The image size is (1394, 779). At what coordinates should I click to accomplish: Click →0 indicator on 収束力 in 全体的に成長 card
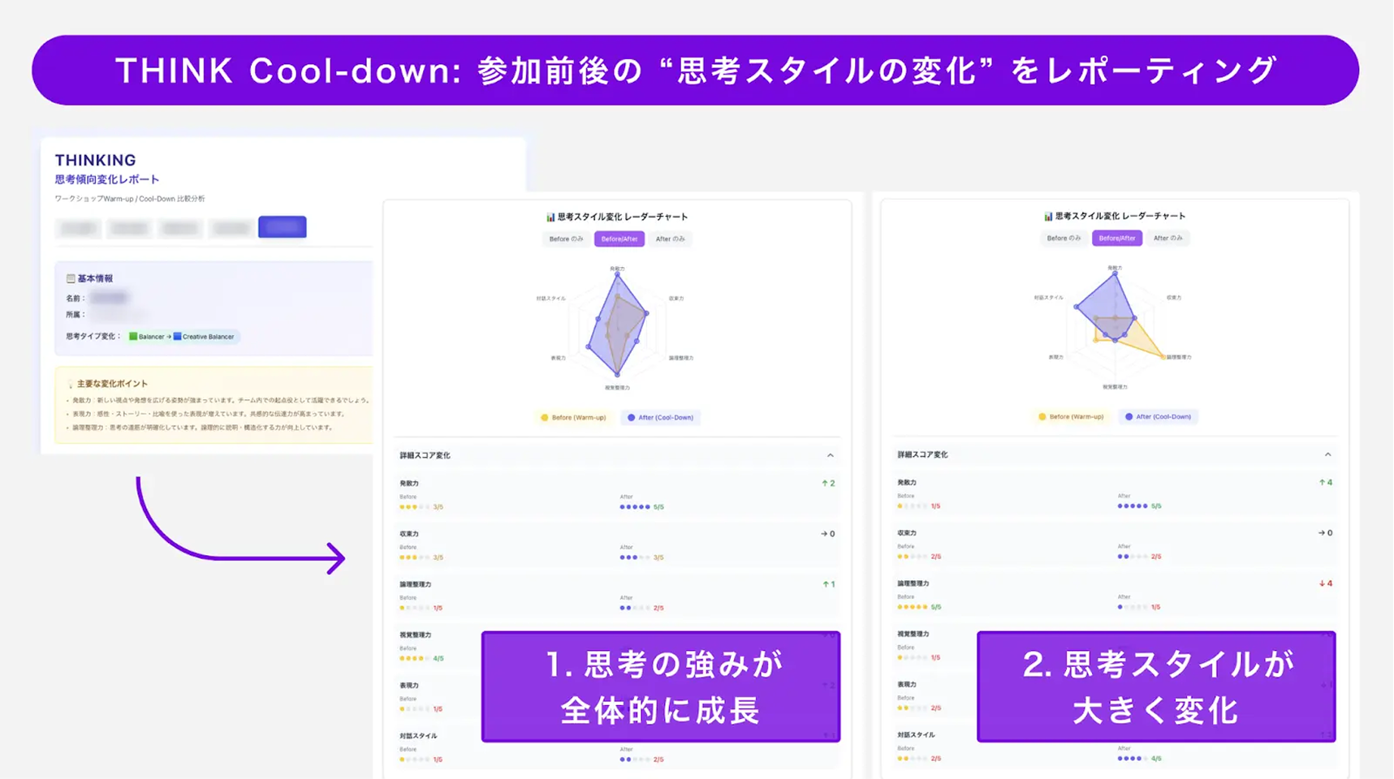point(828,534)
